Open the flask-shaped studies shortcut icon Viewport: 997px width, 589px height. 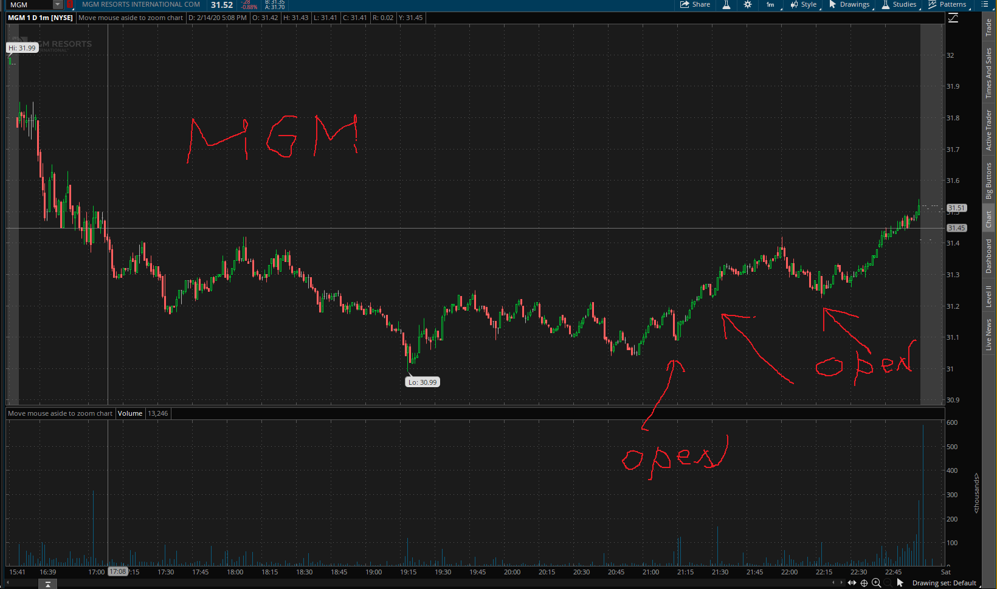(726, 4)
